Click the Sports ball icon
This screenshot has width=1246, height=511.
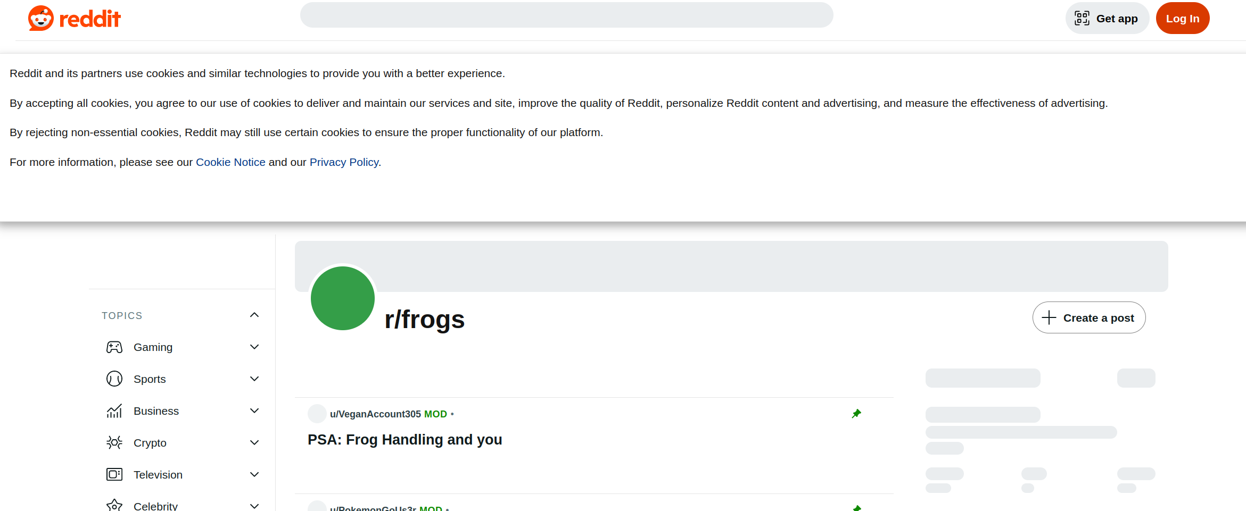tap(114, 379)
